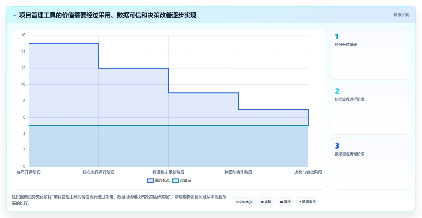Click the chart title heading text
Viewport: 422px width, 218px height.
click(x=108, y=15)
